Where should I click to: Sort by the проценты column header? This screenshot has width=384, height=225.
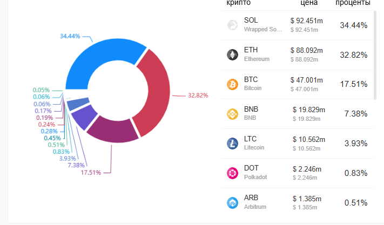(x=353, y=3)
